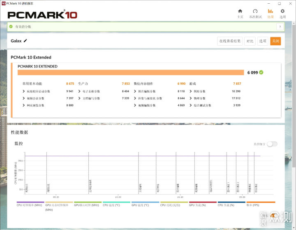Click View results online (在线查看结果) button
Screen dimensions: 296x230
point(230,41)
